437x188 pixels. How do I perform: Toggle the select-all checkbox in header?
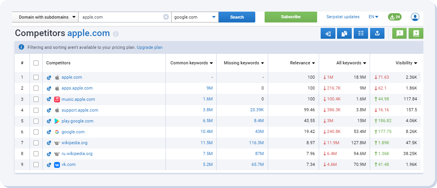coord(36,63)
